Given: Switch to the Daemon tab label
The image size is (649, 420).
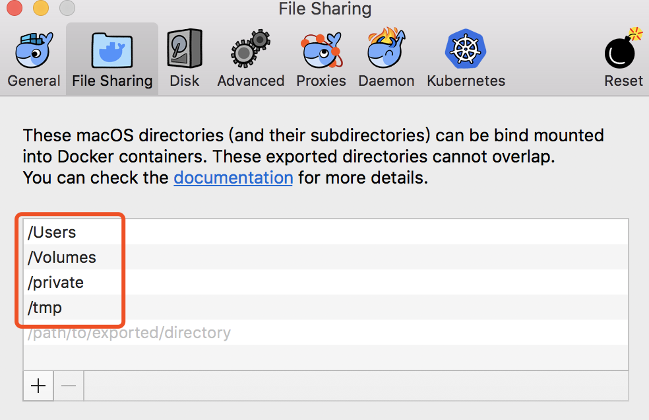Looking at the screenshot, I should [386, 81].
